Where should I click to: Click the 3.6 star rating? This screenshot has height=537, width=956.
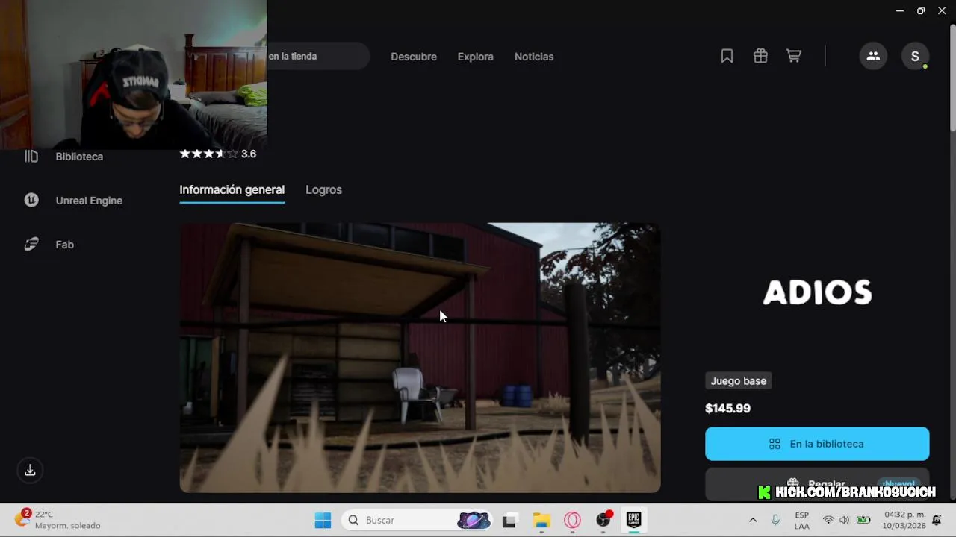(x=218, y=154)
